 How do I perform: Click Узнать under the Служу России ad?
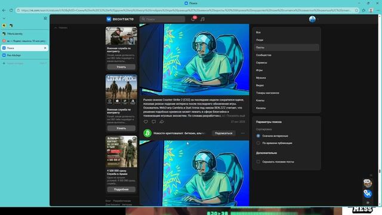[x=121, y=128]
